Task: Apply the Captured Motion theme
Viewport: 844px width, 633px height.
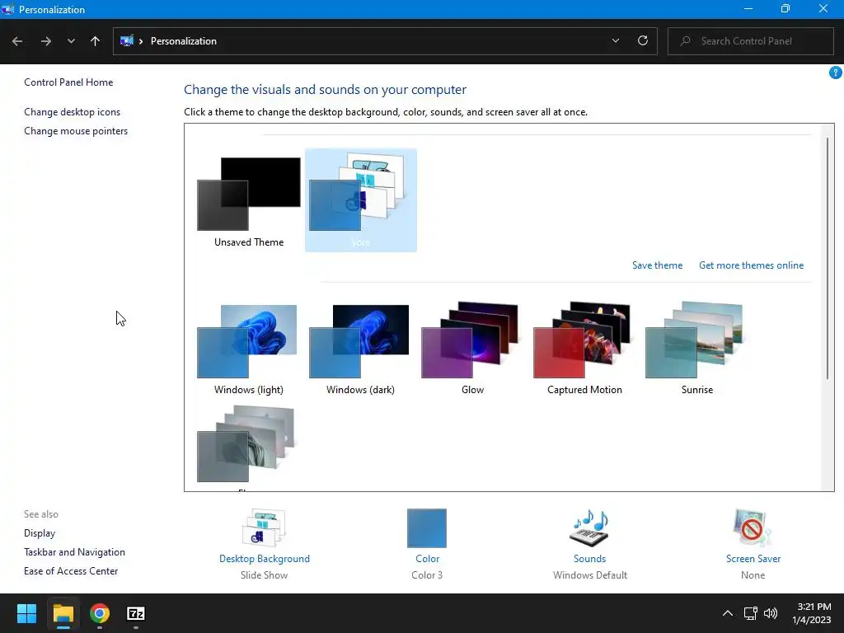Action: (x=584, y=349)
